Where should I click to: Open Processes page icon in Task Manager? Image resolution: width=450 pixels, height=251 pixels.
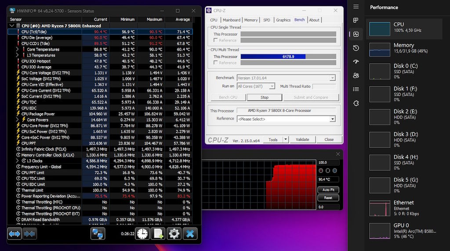tap(356, 20)
